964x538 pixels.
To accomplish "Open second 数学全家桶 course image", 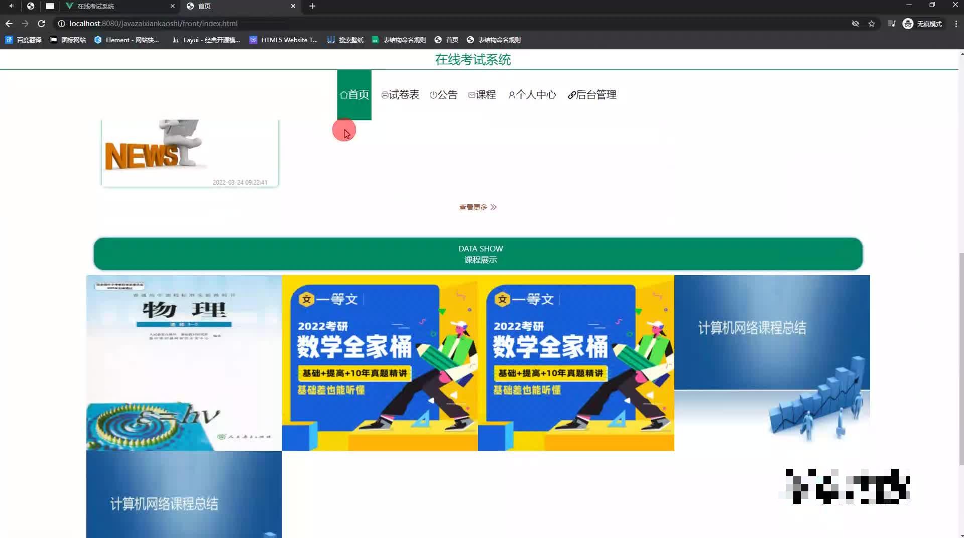I will point(576,363).
